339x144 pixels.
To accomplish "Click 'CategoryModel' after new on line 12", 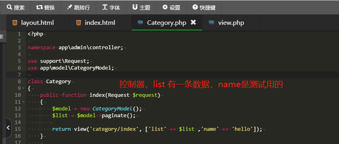I will [x=112, y=109].
